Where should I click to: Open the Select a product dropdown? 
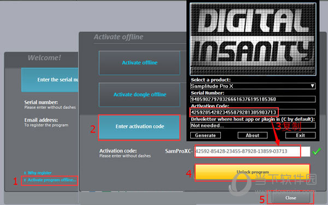[x=253, y=86]
